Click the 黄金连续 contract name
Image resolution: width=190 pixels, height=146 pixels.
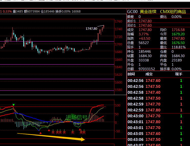[x=149, y=12]
